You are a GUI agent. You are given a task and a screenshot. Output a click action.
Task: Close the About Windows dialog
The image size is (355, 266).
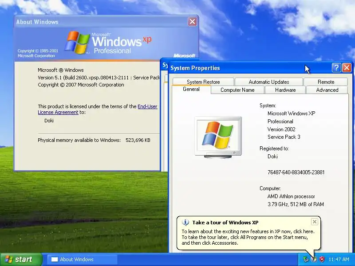pyautogui.click(x=192, y=21)
